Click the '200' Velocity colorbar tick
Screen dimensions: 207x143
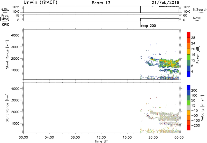194,90
